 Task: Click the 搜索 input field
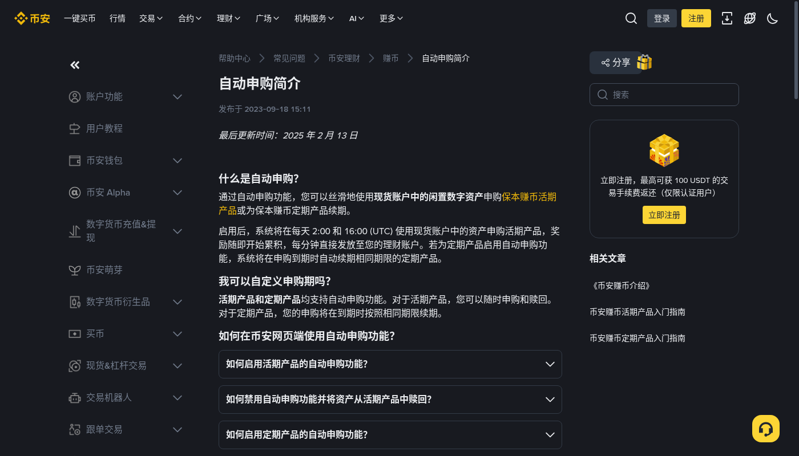(664, 95)
